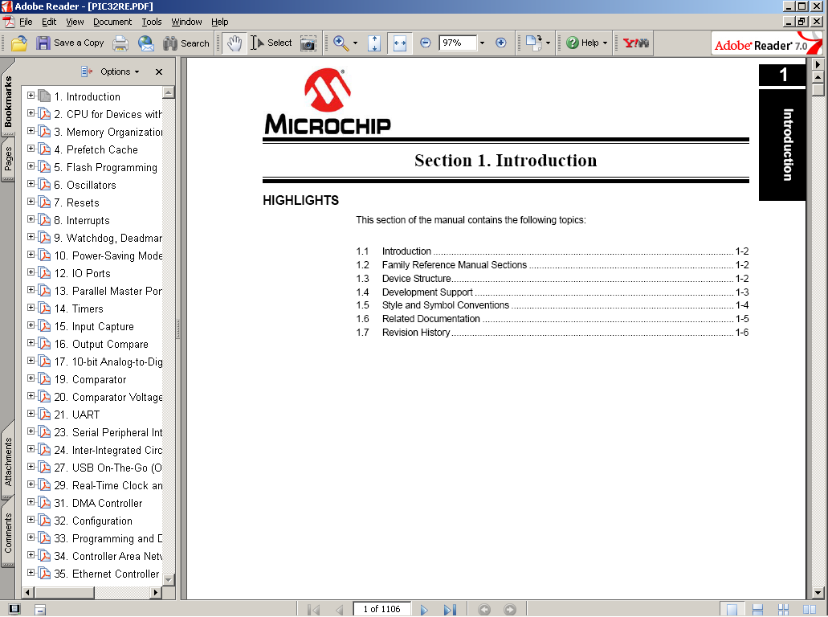This screenshot has height=617, width=828.
Task: Click the Zoom Out minus button
Action: point(425,43)
